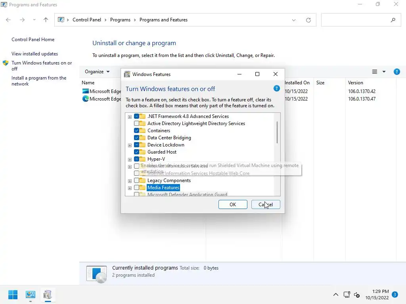Uncheck Data Center Bridging
This screenshot has height=304, width=406.
pyautogui.click(x=136, y=137)
